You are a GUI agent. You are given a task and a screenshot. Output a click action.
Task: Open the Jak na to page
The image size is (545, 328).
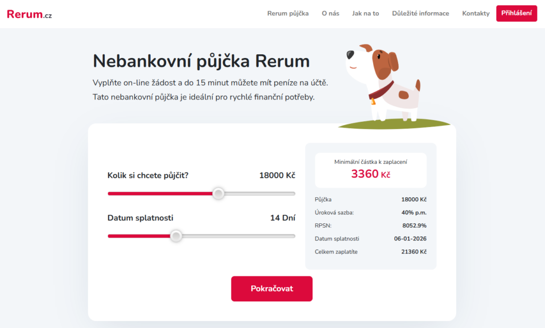(366, 13)
